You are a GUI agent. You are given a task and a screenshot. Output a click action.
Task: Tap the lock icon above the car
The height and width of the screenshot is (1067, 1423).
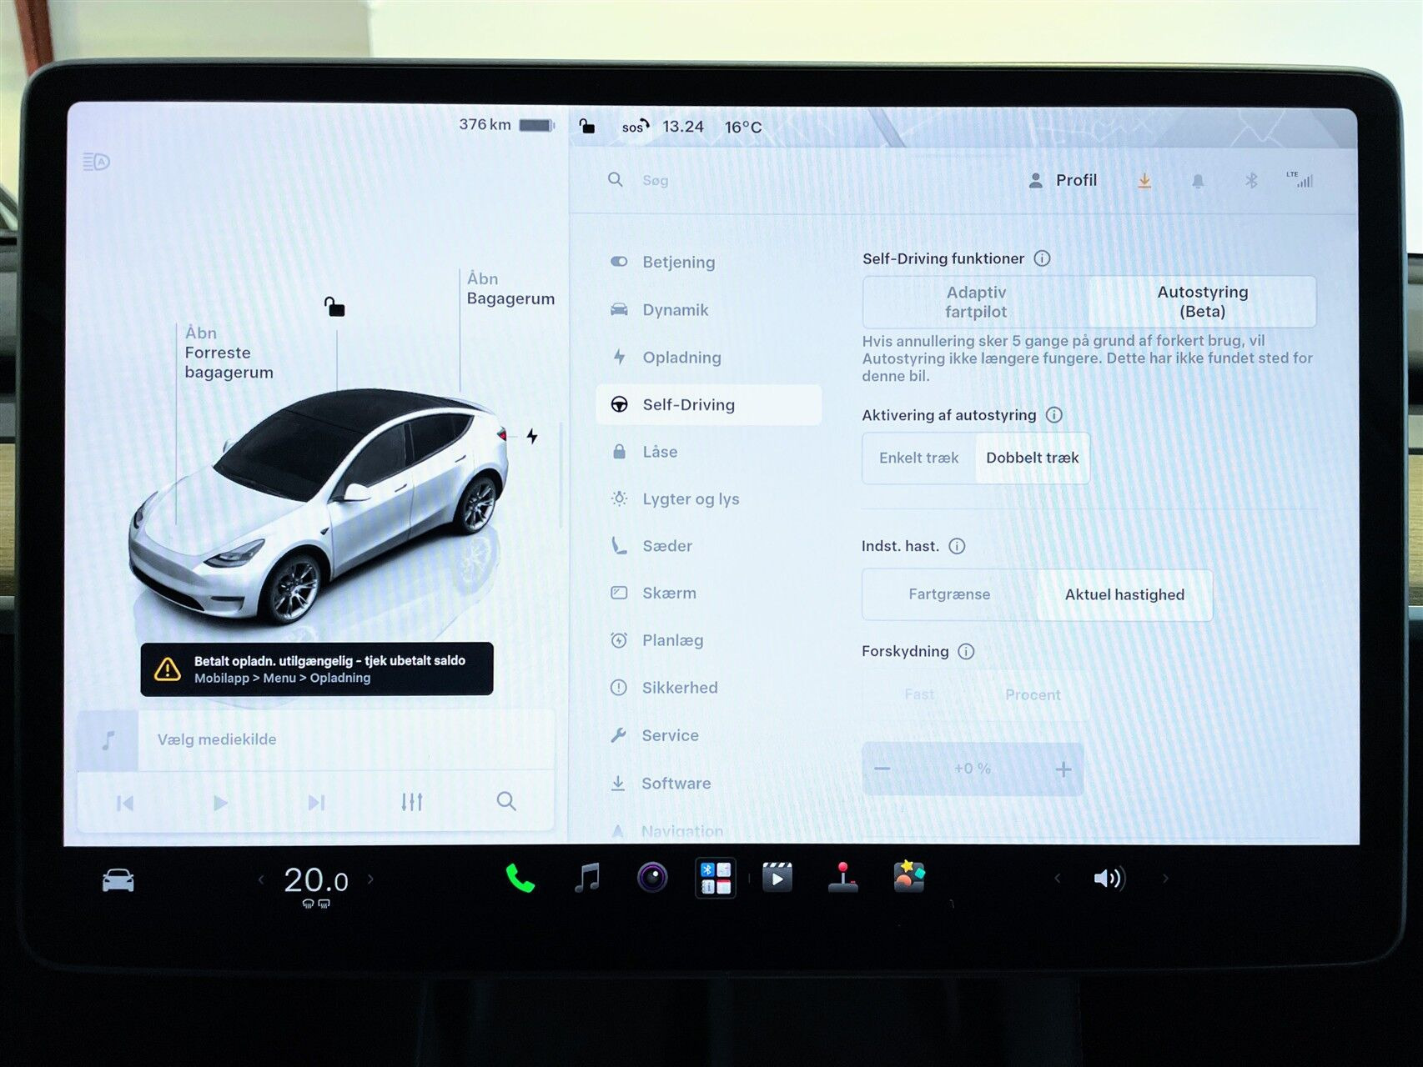point(334,307)
